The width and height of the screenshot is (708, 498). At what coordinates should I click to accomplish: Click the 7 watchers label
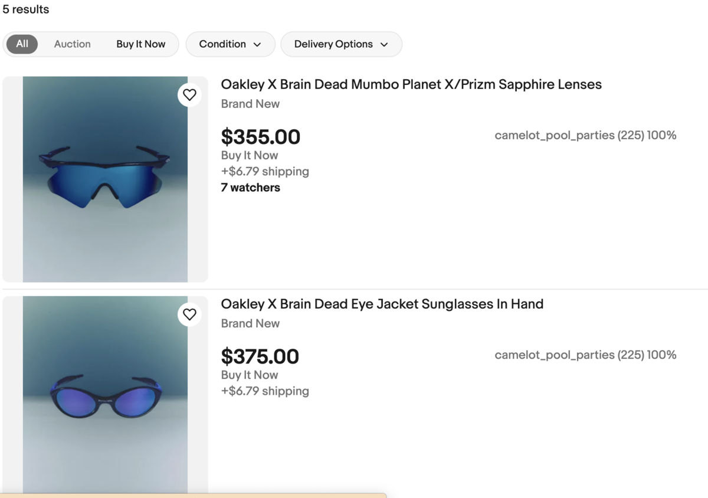coord(250,188)
